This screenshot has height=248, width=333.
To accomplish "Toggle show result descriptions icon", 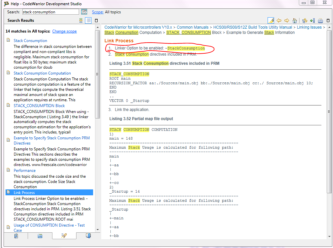I will [x=88, y=20].
